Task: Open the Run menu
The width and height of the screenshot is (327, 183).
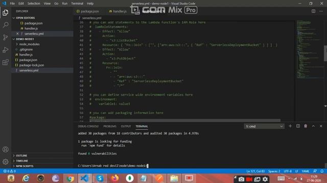Action: [65, 4]
